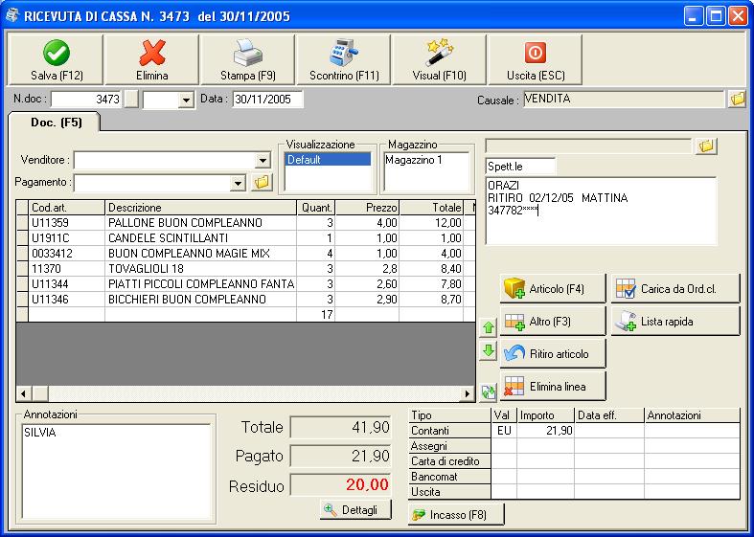Open Lista rapida quick list
This screenshot has height=537, width=754.
coord(675,322)
